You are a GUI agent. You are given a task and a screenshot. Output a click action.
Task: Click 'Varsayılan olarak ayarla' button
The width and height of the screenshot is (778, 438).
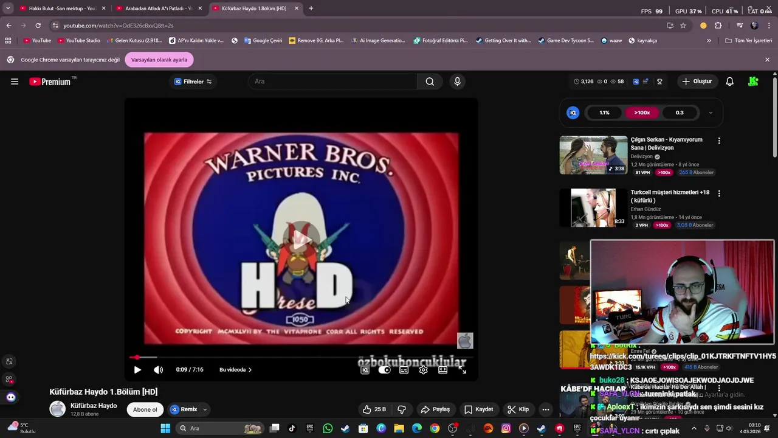[x=159, y=60]
